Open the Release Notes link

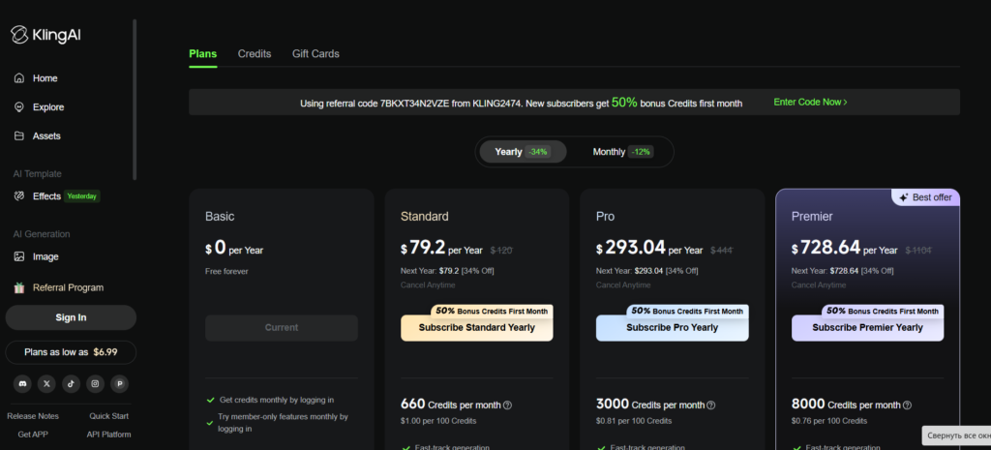point(33,416)
